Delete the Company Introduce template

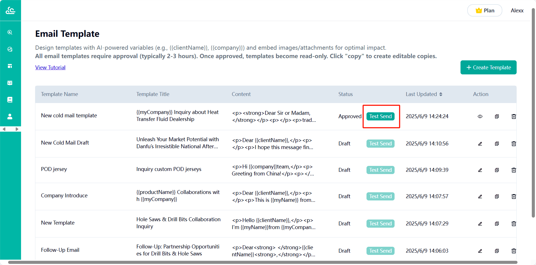click(x=514, y=197)
